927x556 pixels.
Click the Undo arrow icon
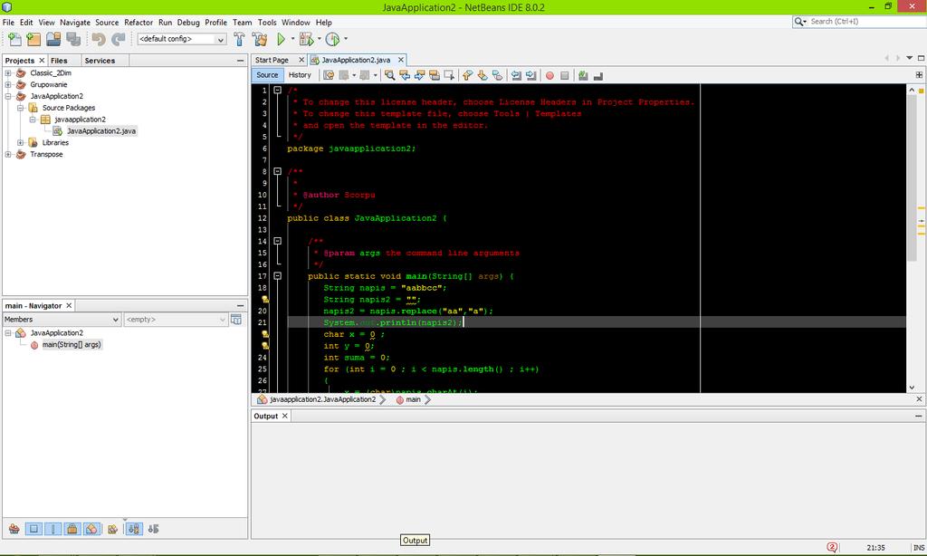coord(99,39)
